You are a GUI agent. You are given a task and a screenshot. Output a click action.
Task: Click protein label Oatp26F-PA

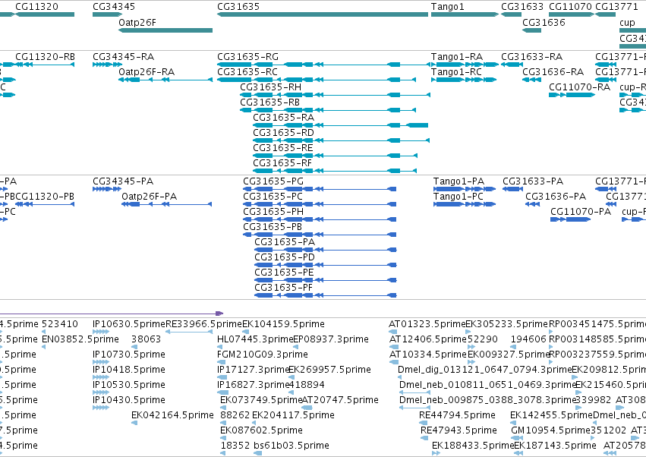[149, 197]
